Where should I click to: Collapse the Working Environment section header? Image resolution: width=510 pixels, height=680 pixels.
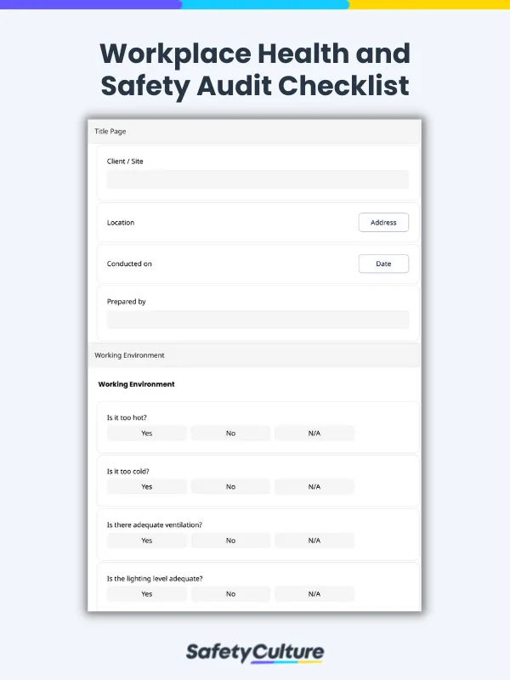(254, 355)
